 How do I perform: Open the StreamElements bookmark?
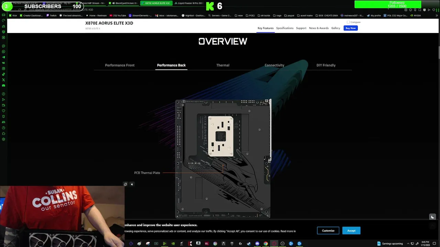pos(140,15)
